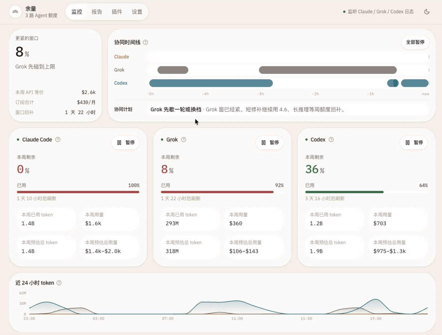Open Claude Code help question icon

58,140
